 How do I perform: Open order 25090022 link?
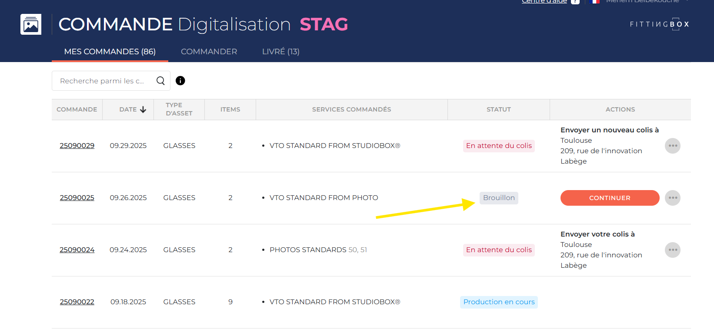coord(77,302)
